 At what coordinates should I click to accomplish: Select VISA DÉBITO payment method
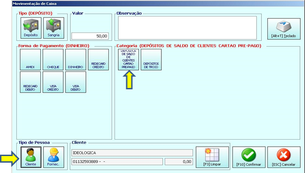[x=76, y=82]
